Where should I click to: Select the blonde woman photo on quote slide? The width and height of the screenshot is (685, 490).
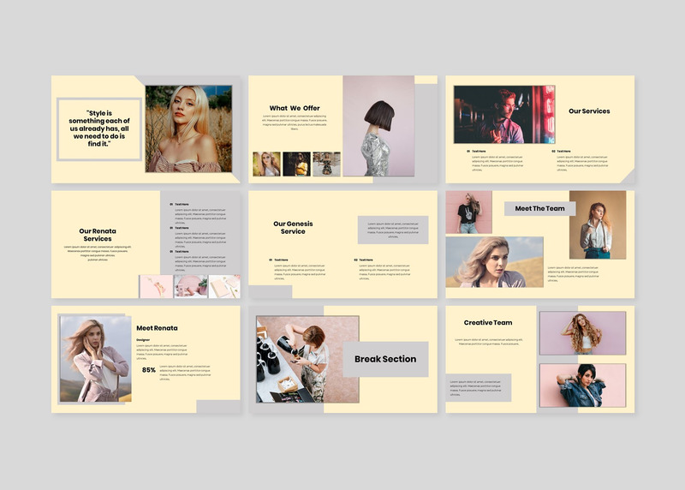pos(188,128)
